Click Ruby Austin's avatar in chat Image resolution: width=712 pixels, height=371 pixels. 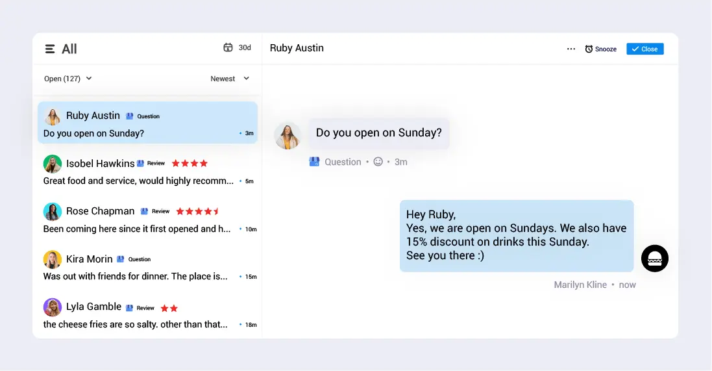288,136
